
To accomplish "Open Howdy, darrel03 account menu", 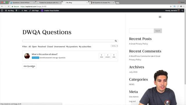I will point(172,10).
